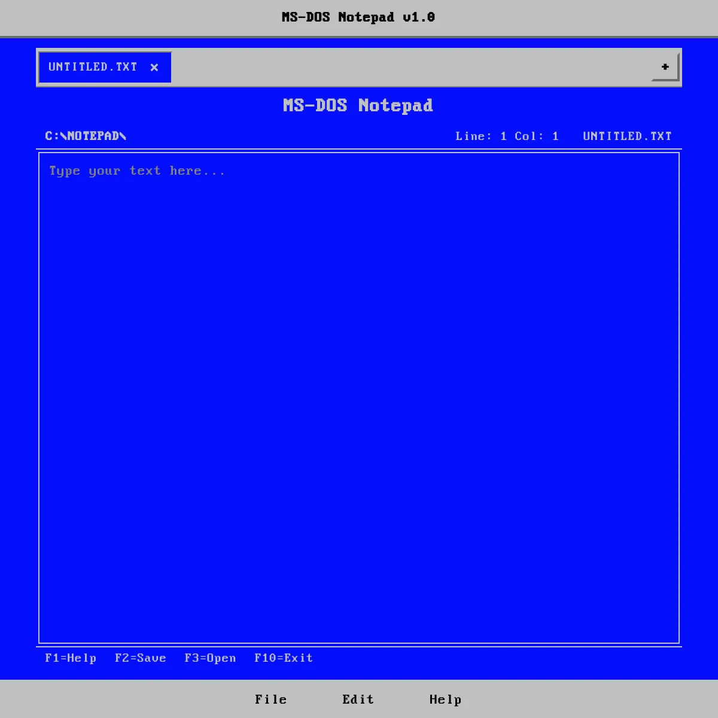Click the 'MS-DOS Notepad' heading above the editor

[x=358, y=106]
